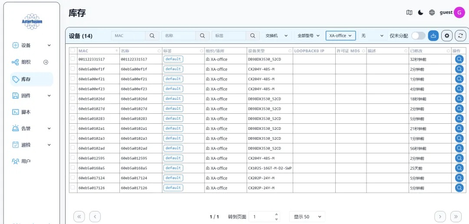Viewport: 469px width, 224px height.
Task: Click the Asterfusion logo
Action: tap(32, 22)
